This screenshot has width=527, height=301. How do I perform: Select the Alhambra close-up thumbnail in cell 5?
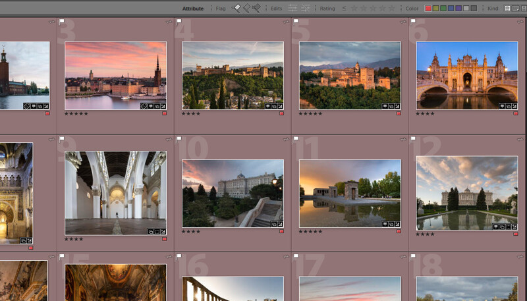pos(350,76)
